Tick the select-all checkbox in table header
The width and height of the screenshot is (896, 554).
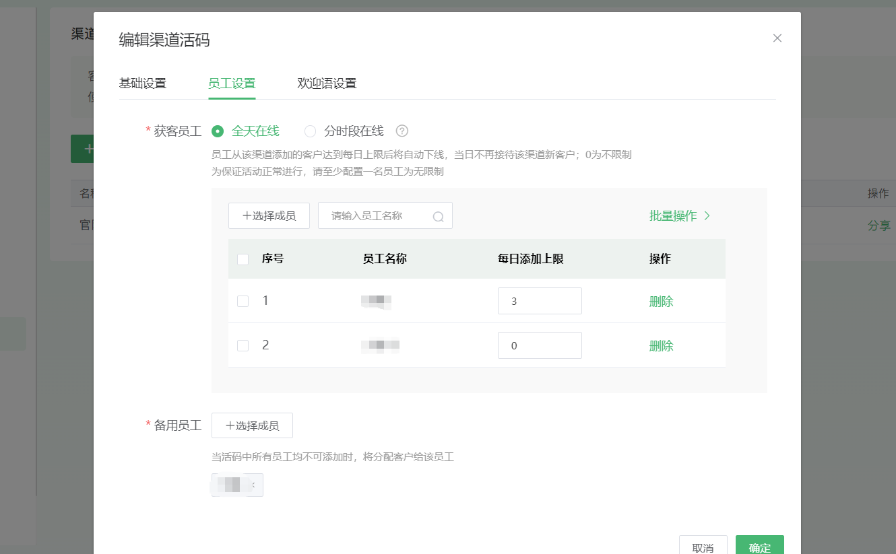[243, 259]
